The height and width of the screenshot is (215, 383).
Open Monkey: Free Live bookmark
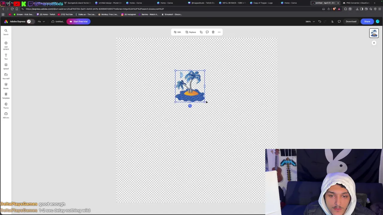pyautogui.click(x=108, y=14)
